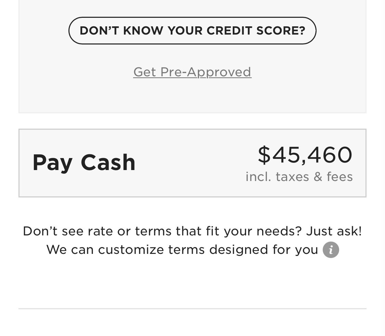Click the $45,460 cash price
This screenshot has height=336, width=385.
305,155
